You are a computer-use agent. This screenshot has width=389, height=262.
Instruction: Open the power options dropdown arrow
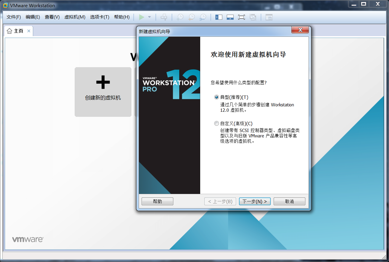click(x=149, y=17)
